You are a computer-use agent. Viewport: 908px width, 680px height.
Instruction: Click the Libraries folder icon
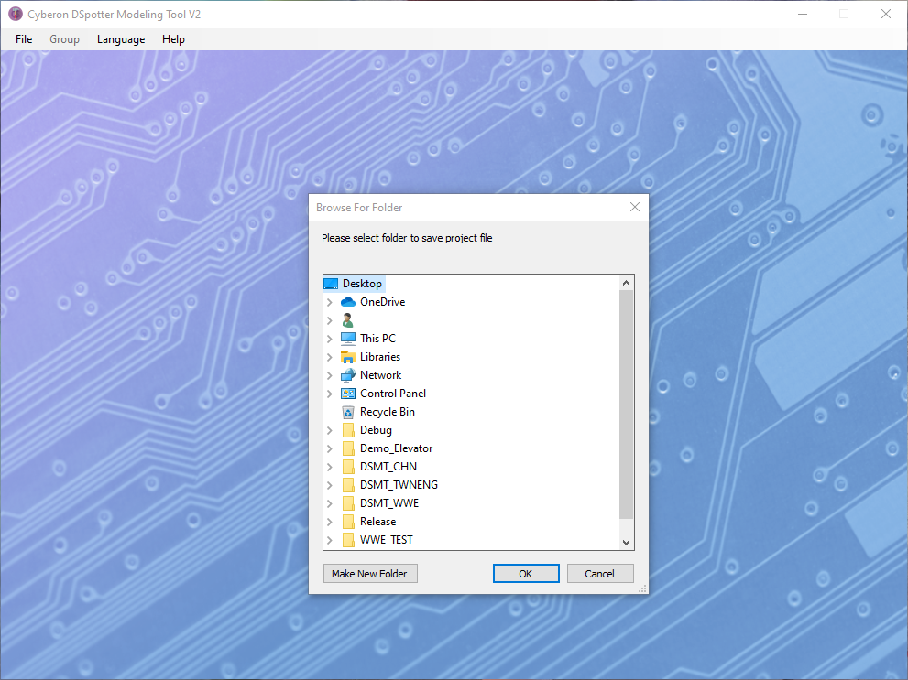[348, 357]
